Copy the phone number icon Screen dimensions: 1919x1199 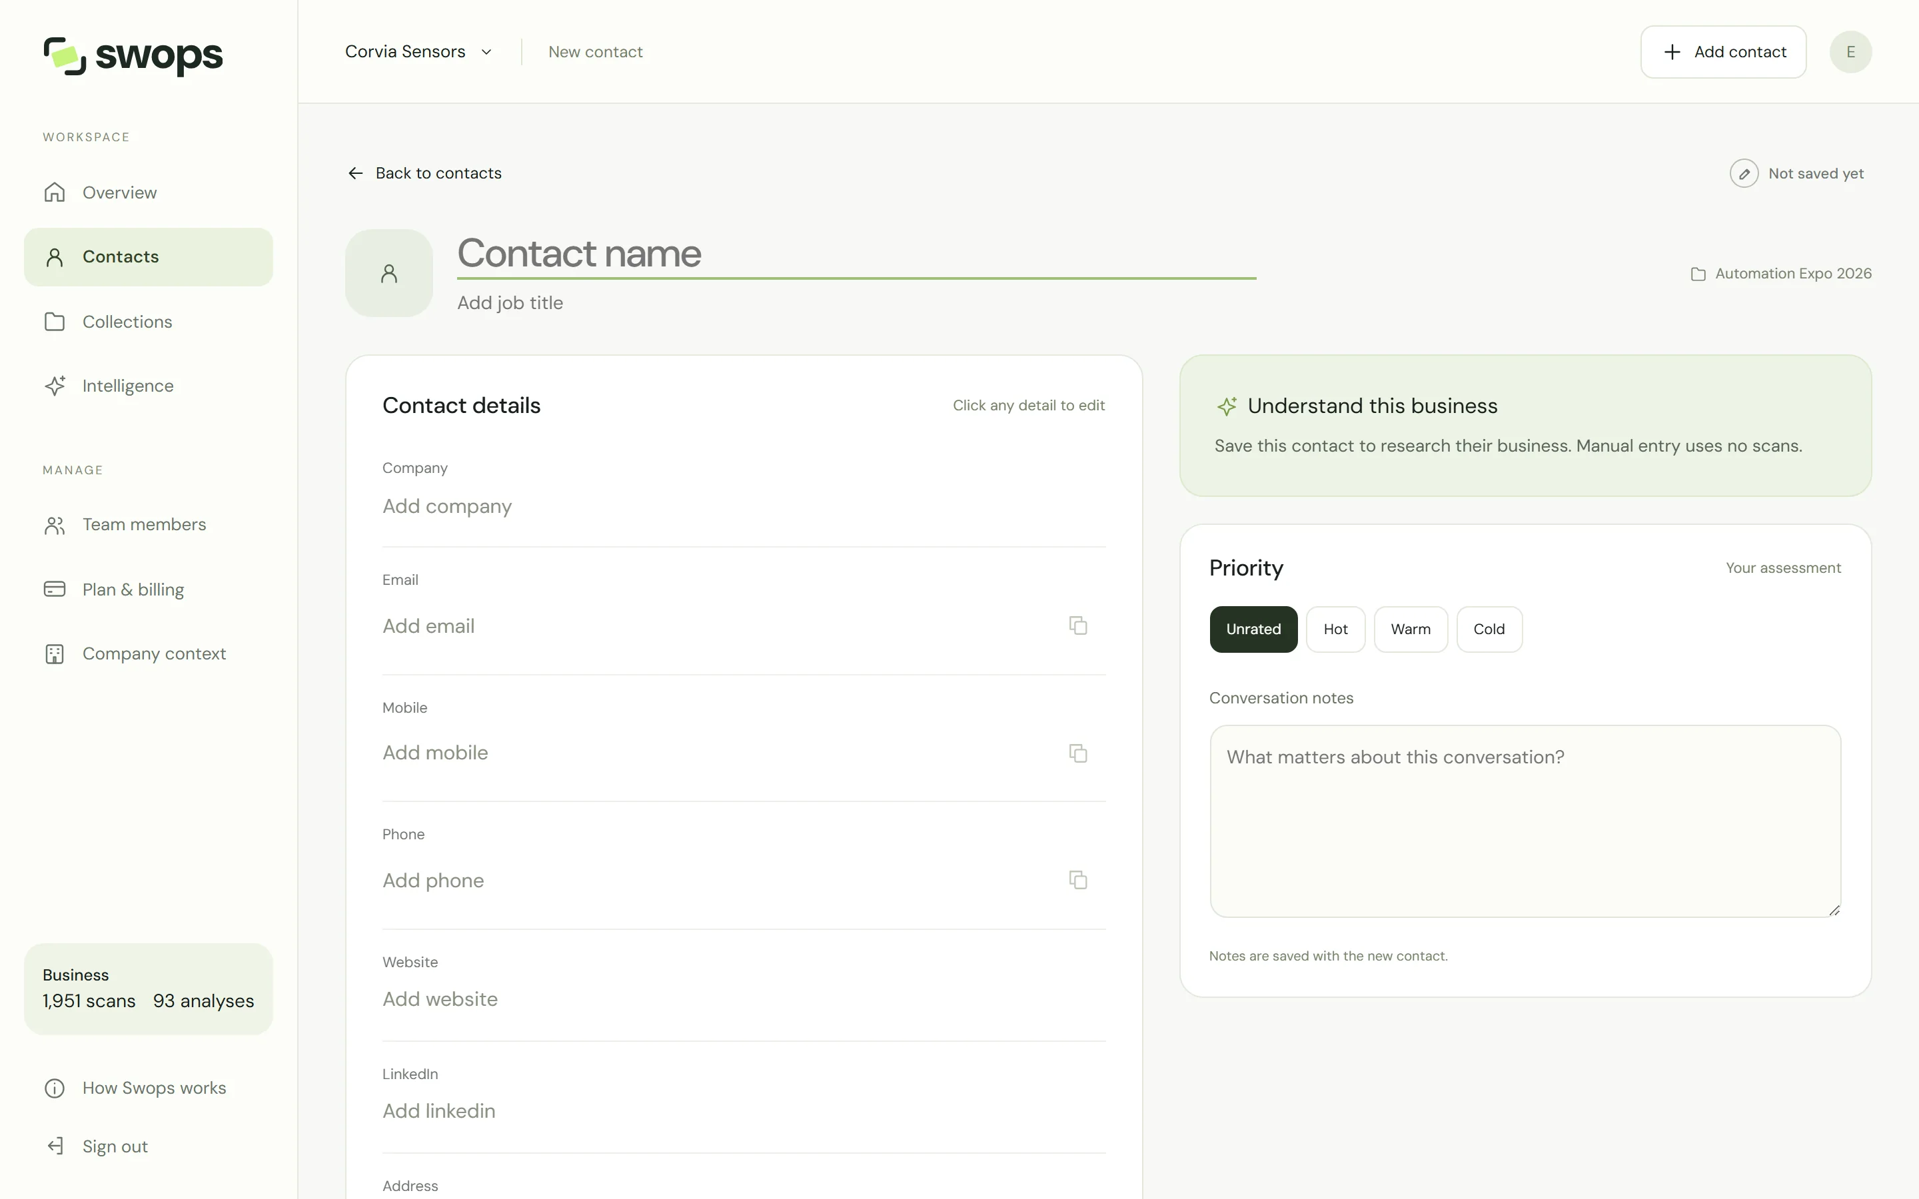pos(1077,880)
